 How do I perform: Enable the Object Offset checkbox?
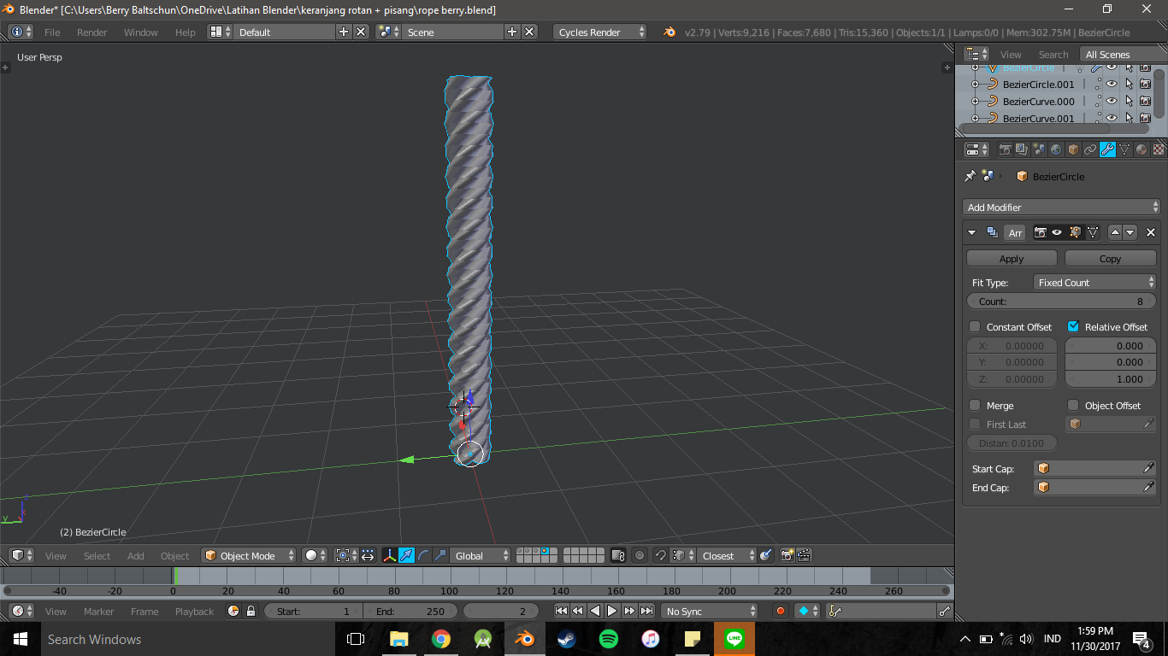click(1073, 405)
